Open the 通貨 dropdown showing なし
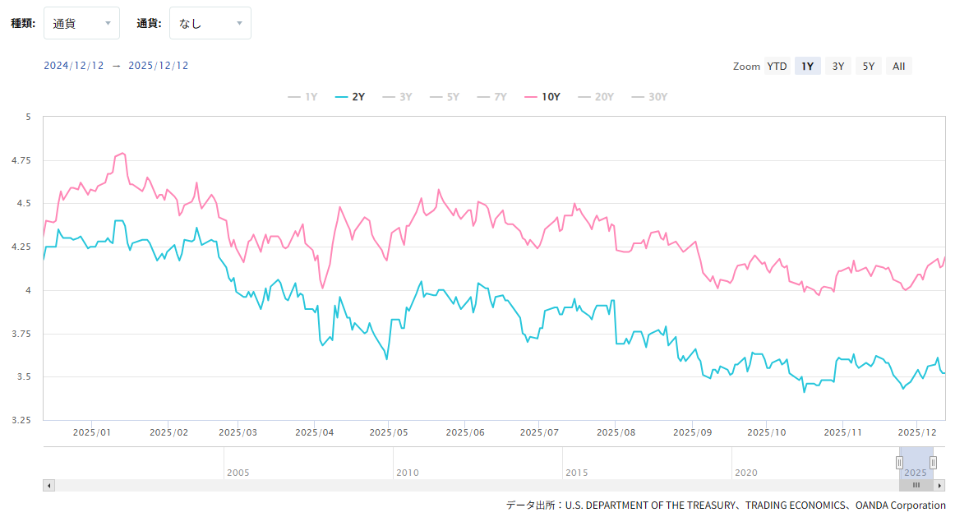The image size is (955, 517). click(x=210, y=23)
